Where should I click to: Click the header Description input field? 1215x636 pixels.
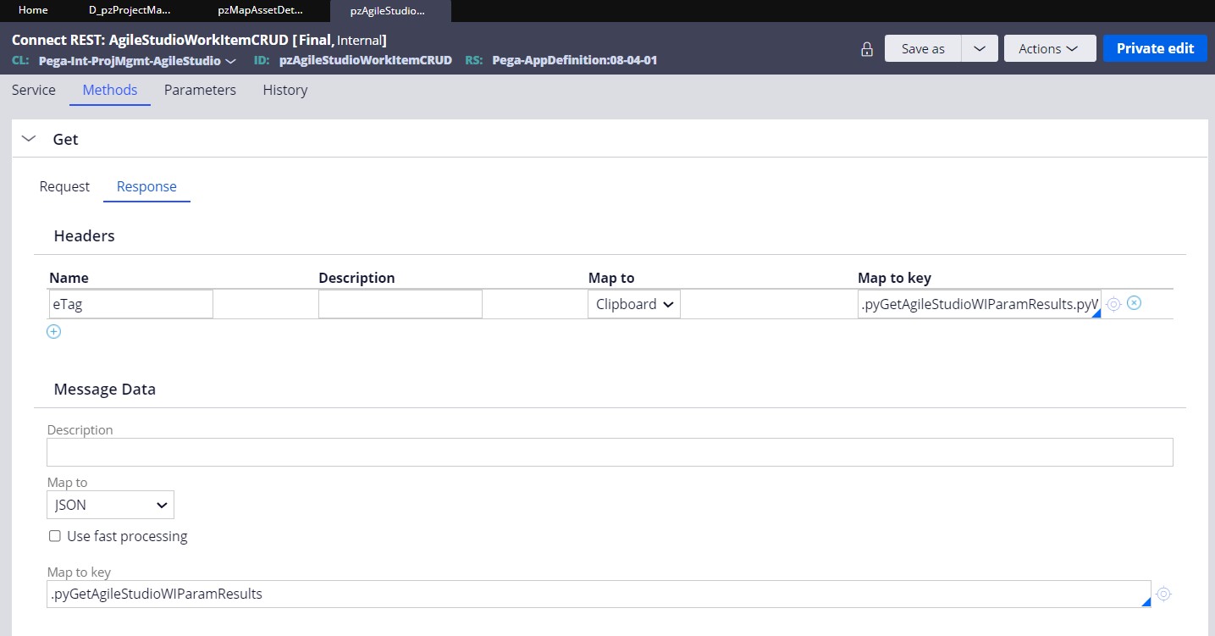pyautogui.click(x=400, y=304)
